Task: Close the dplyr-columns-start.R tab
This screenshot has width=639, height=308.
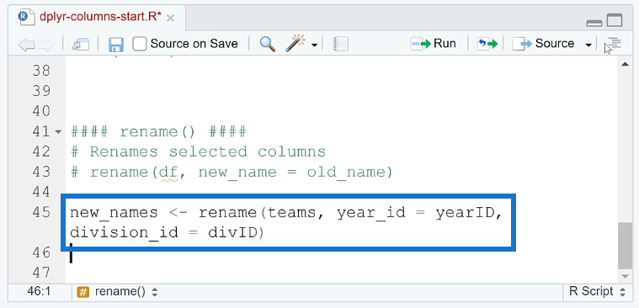Action: (171, 18)
